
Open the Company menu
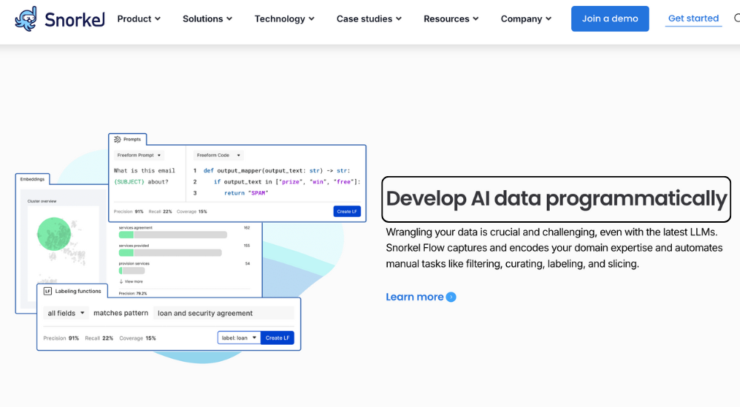pyautogui.click(x=525, y=19)
